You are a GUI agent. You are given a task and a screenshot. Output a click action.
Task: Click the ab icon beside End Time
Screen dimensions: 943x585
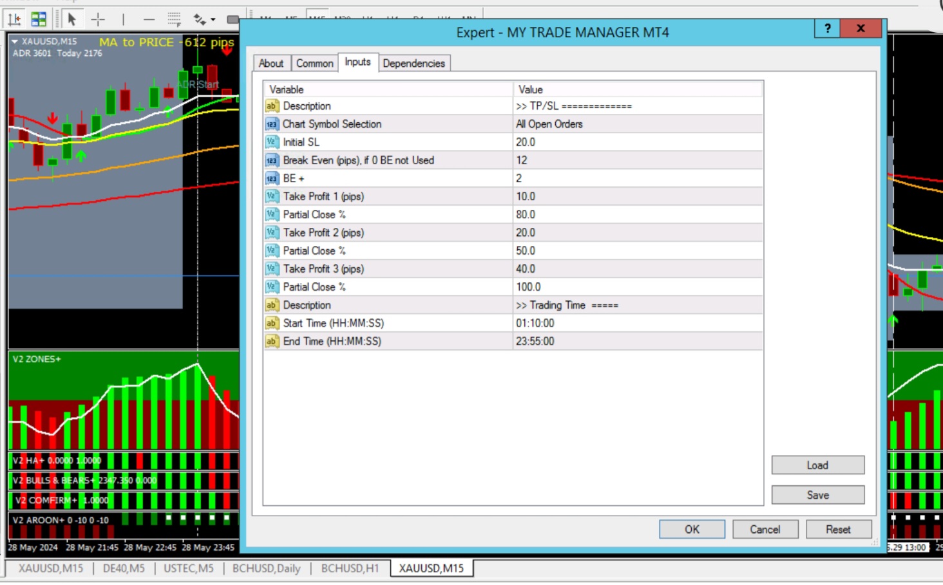click(272, 341)
